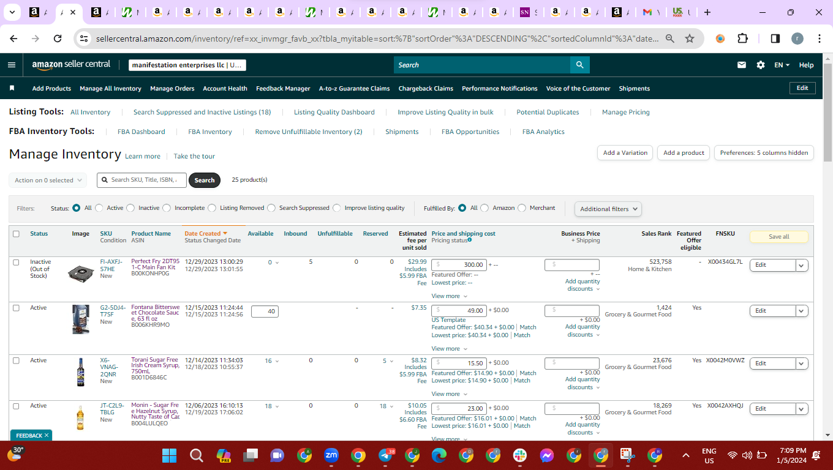Screen dimensions: 833x470
Task: Click the browser back arrow
Action: 13,39
